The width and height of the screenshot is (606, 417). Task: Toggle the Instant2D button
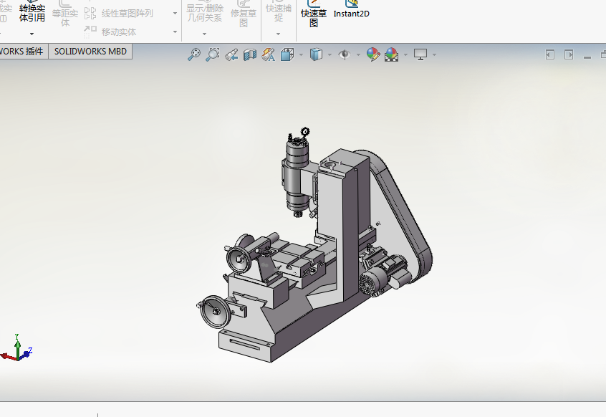pyautogui.click(x=351, y=9)
